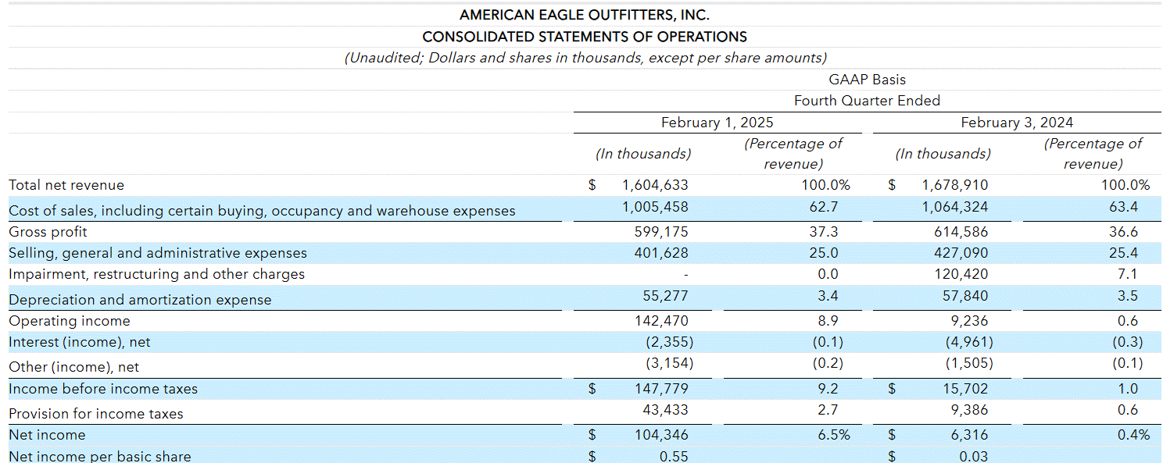Select the 0.4% percentage cell
The image size is (1163, 463).
(1133, 435)
